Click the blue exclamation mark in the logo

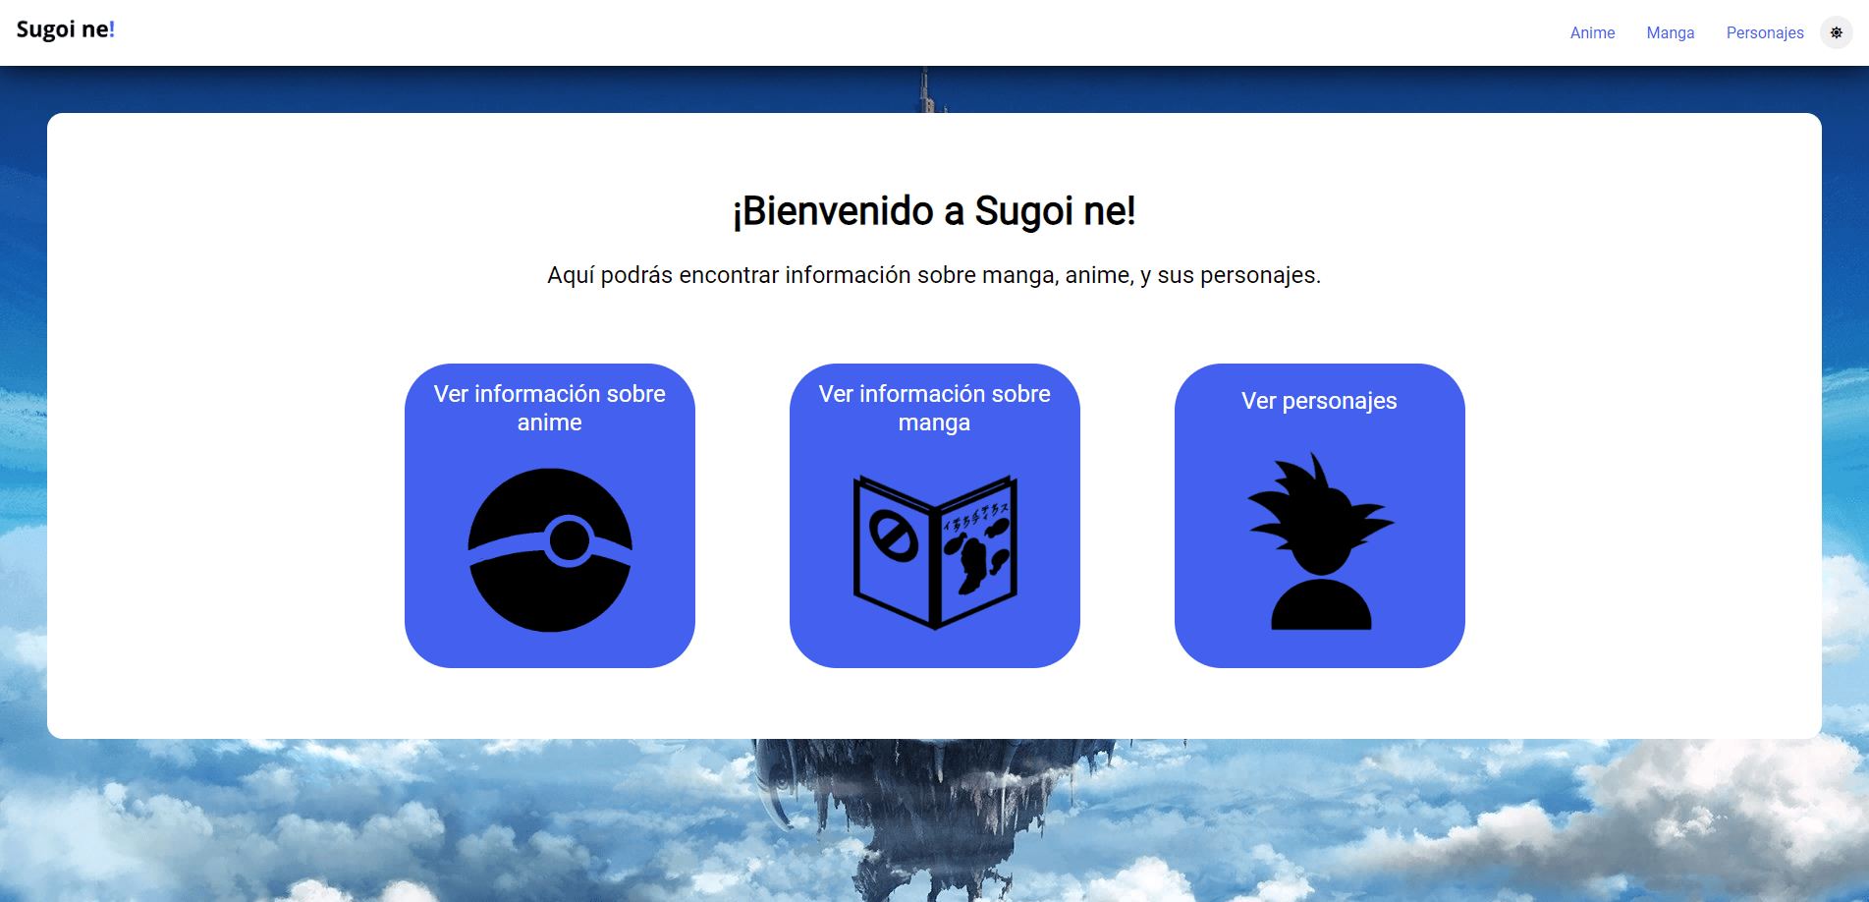tap(112, 29)
